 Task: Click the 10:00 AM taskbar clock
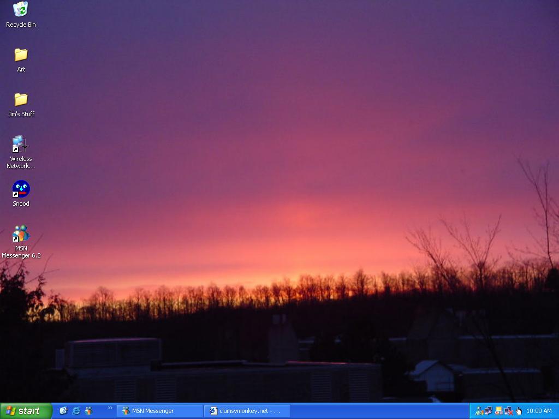(539, 411)
